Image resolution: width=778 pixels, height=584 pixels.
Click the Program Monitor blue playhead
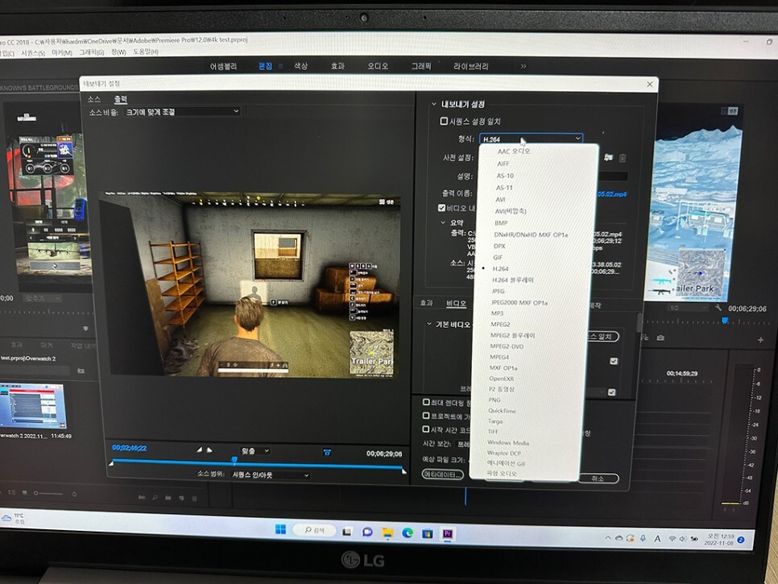pos(725,321)
